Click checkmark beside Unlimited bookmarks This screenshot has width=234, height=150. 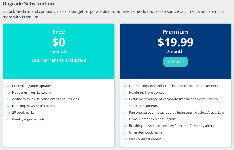(125, 133)
